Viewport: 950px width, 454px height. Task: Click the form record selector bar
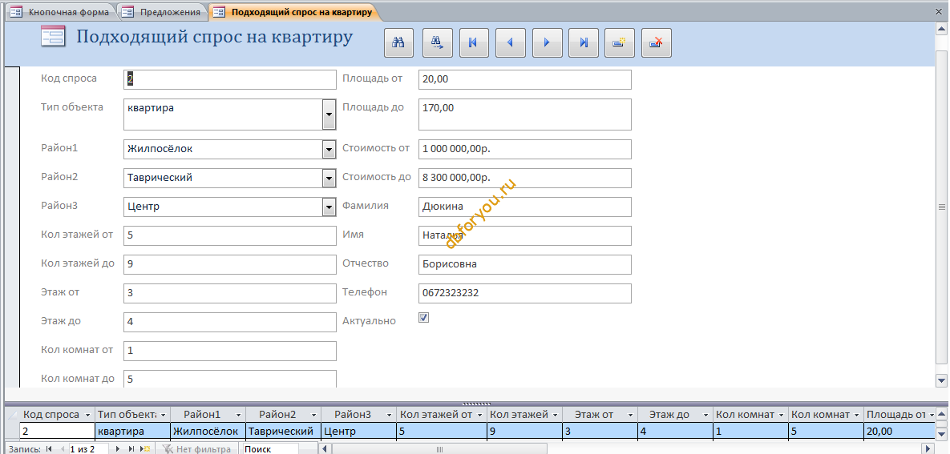click(12, 227)
